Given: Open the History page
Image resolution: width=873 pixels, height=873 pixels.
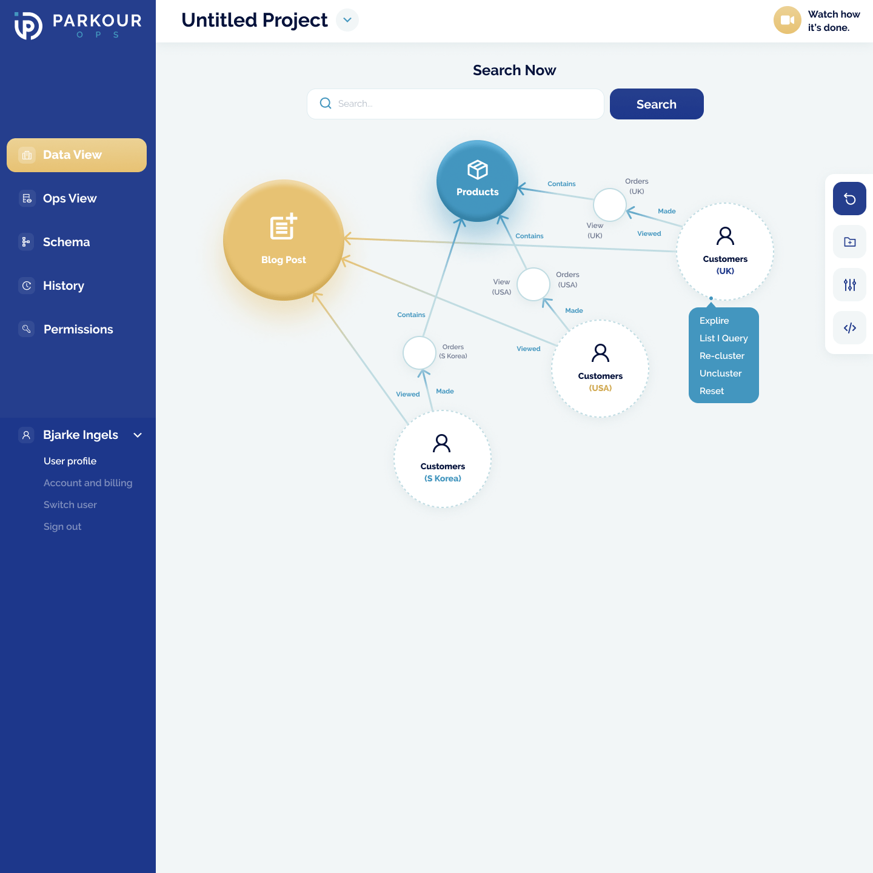Looking at the screenshot, I should [x=63, y=286].
